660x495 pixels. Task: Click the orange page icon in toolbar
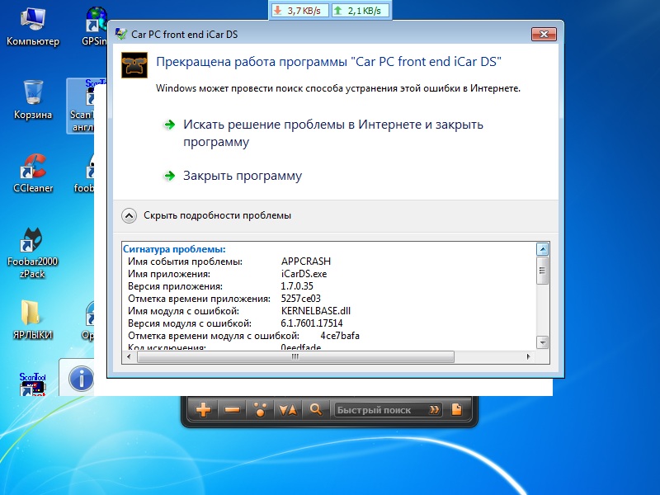click(x=455, y=409)
